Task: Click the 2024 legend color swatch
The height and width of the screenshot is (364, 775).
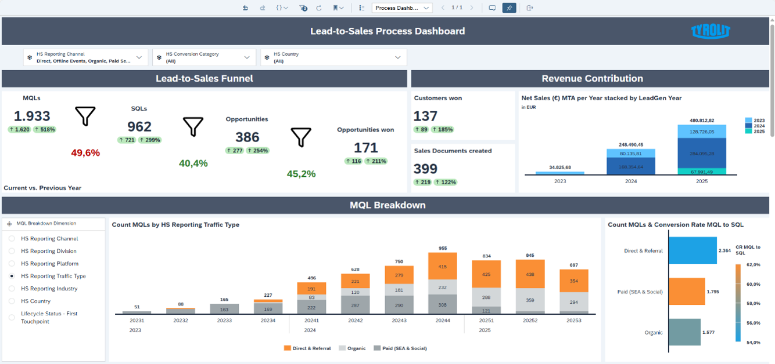Action: click(x=748, y=126)
